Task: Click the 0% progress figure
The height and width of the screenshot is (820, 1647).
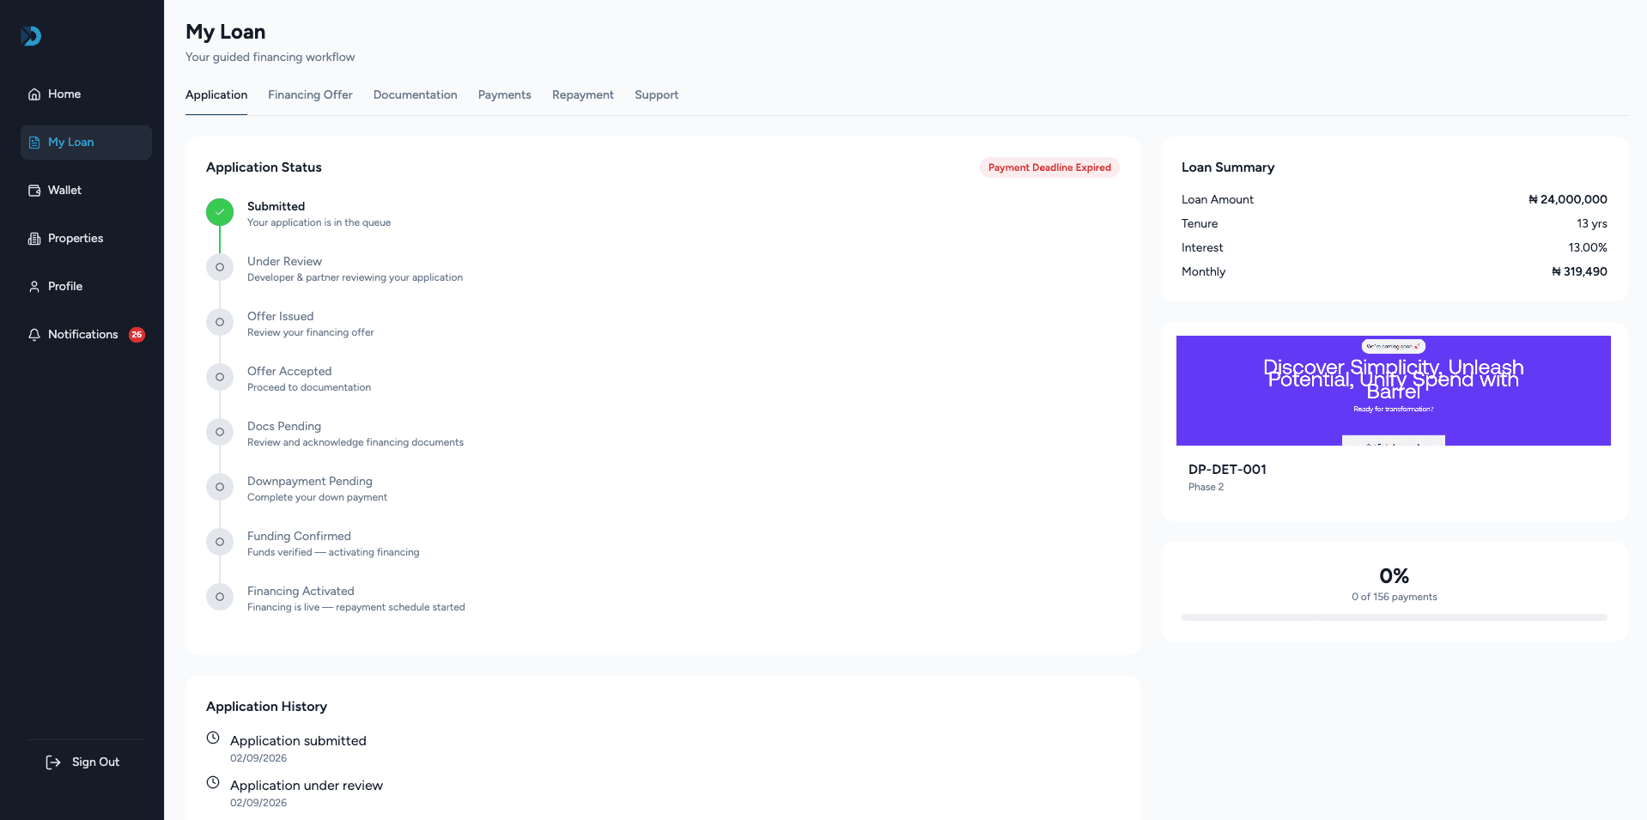Action: click(x=1395, y=576)
